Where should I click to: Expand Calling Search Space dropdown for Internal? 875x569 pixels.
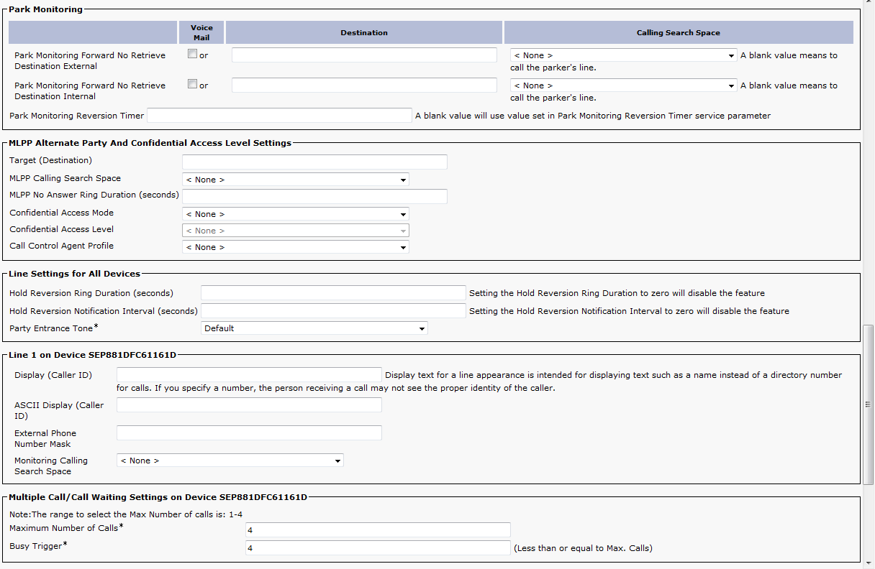click(623, 85)
